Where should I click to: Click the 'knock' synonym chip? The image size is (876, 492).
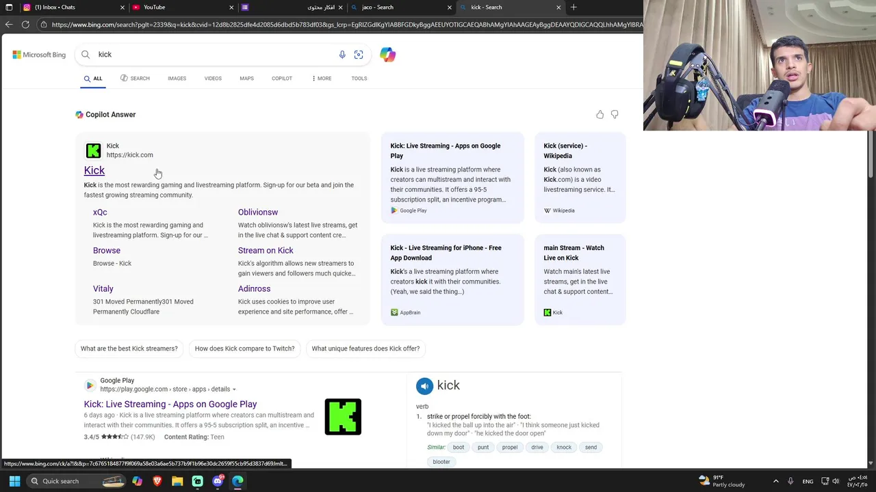point(564,448)
